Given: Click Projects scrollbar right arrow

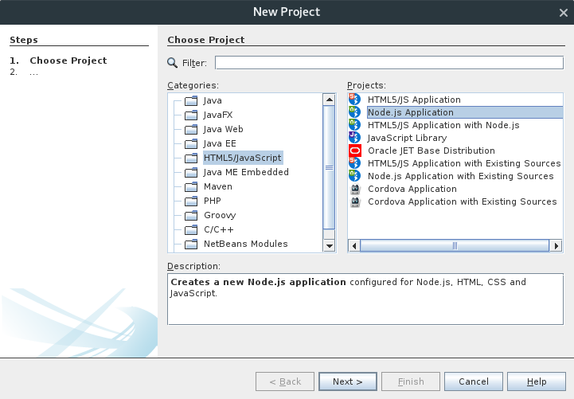Looking at the screenshot, I should (556, 246).
